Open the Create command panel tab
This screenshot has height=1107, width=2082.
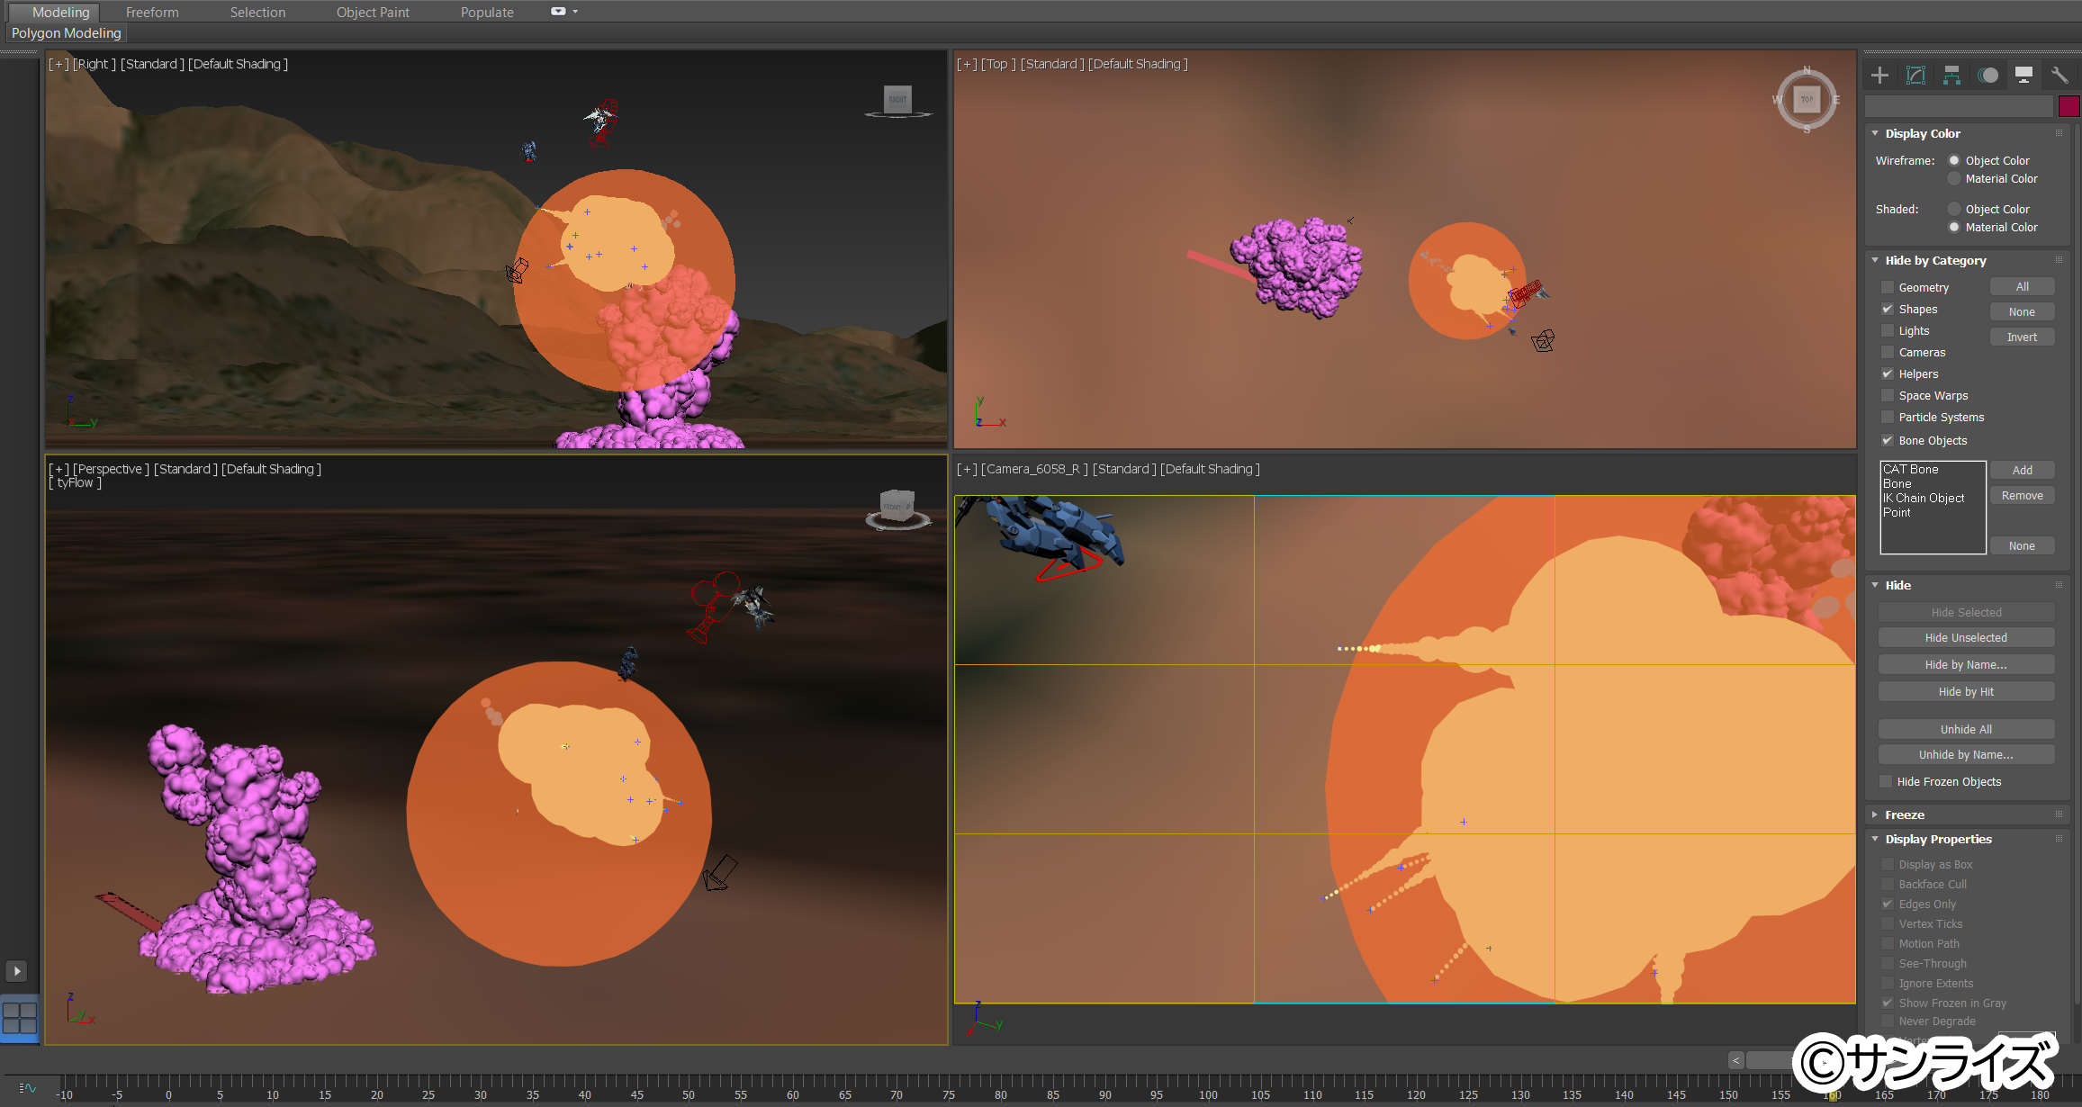click(x=1879, y=76)
